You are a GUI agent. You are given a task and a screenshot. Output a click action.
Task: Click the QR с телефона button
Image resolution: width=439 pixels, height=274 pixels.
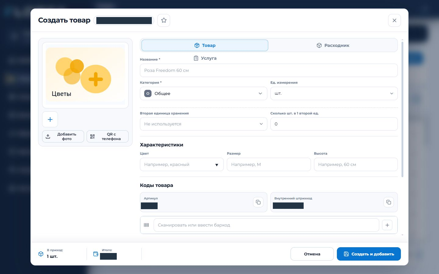point(108,136)
